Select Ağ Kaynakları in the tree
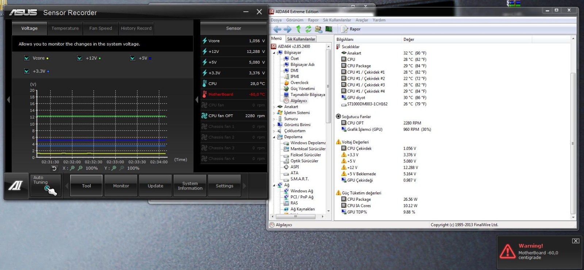 click(x=303, y=209)
